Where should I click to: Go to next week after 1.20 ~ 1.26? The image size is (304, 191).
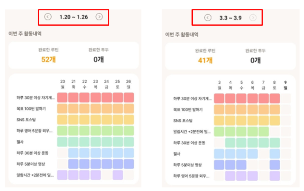tap(99, 17)
